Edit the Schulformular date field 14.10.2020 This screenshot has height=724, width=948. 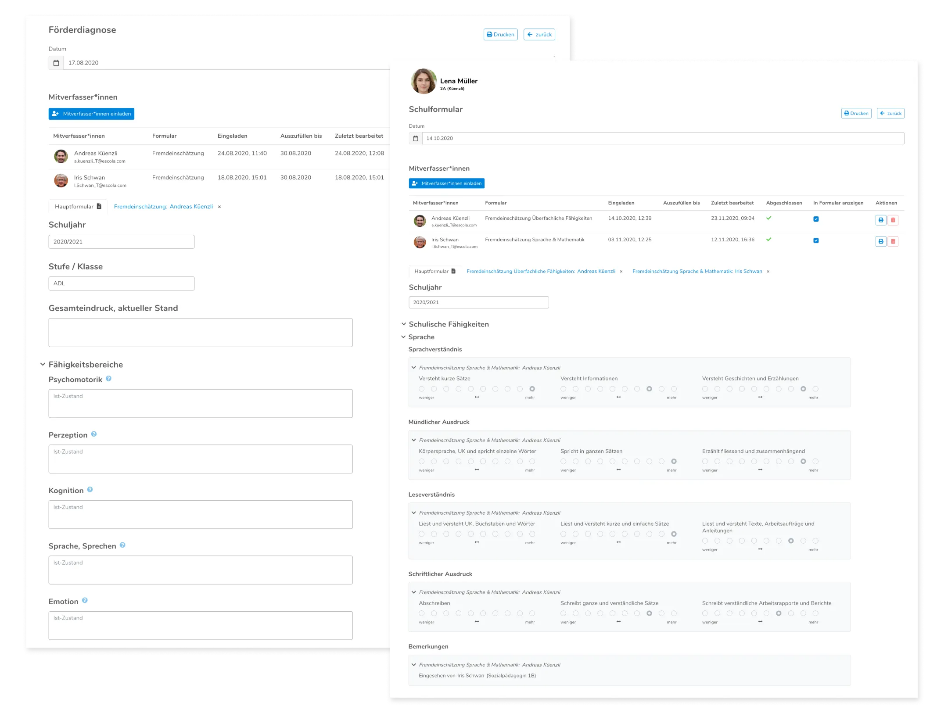663,138
